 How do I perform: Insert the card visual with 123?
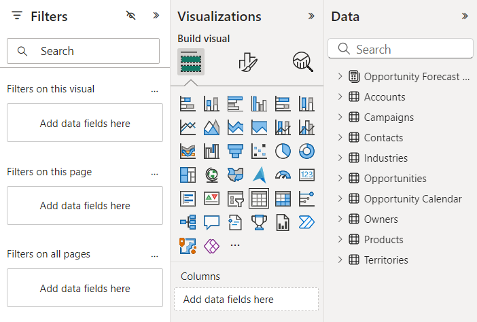306,175
